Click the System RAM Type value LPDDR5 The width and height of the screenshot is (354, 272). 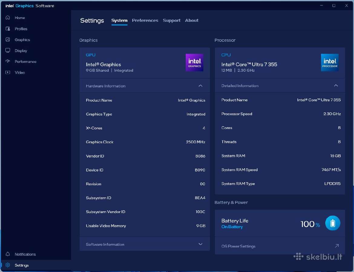(x=332, y=183)
